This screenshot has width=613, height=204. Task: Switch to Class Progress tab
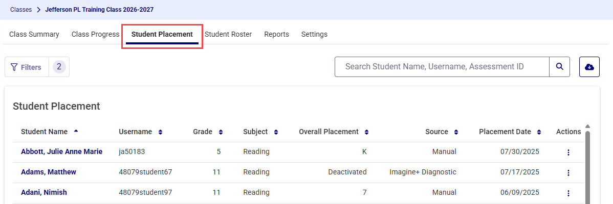[95, 34]
